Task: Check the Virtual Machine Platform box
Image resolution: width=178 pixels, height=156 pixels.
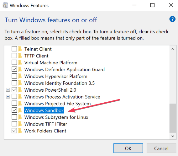Action: [x=14, y=62]
